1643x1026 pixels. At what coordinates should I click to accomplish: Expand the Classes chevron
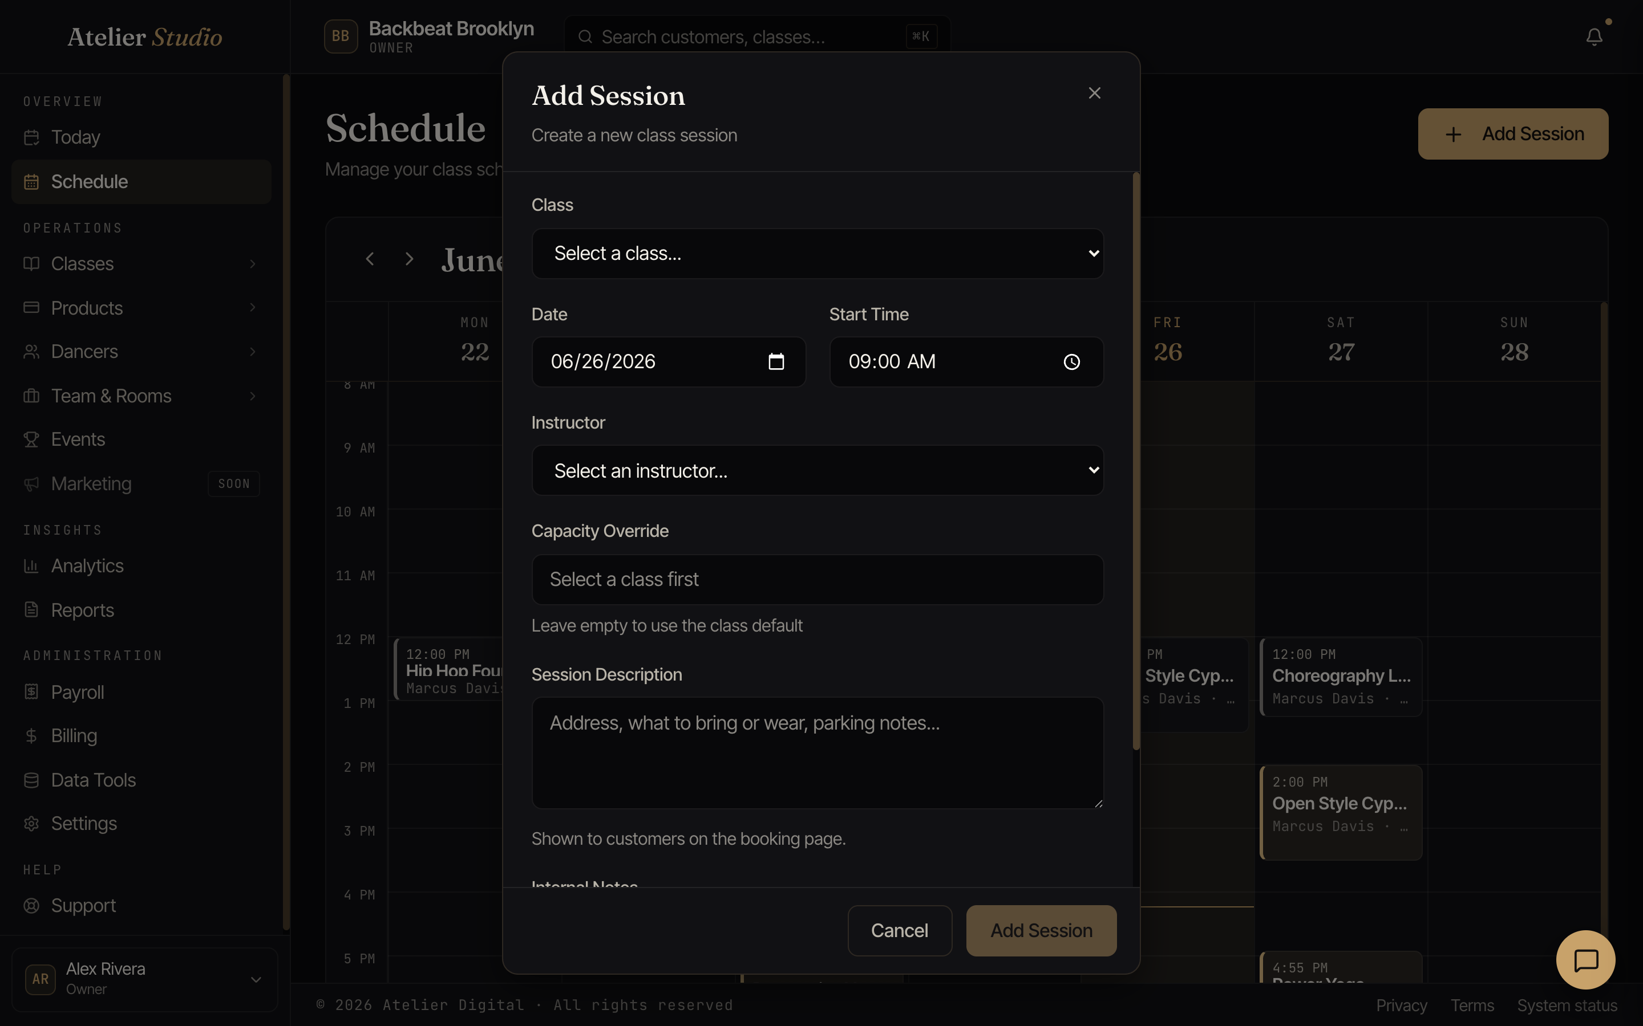pos(253,263)
